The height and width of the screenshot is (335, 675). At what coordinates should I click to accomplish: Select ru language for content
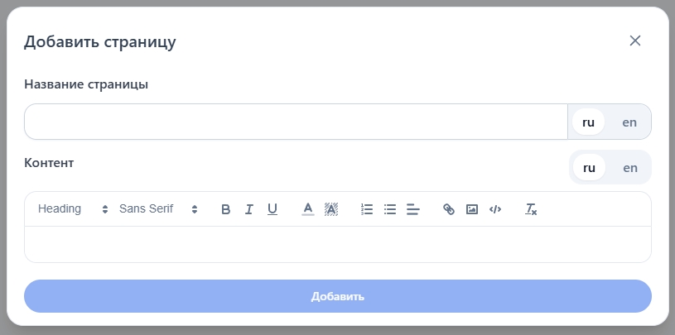[589, 167]
